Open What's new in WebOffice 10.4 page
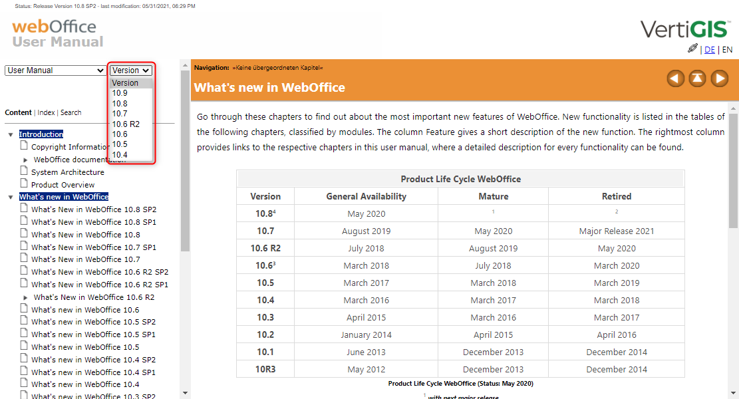 click(x=85, y=384)
